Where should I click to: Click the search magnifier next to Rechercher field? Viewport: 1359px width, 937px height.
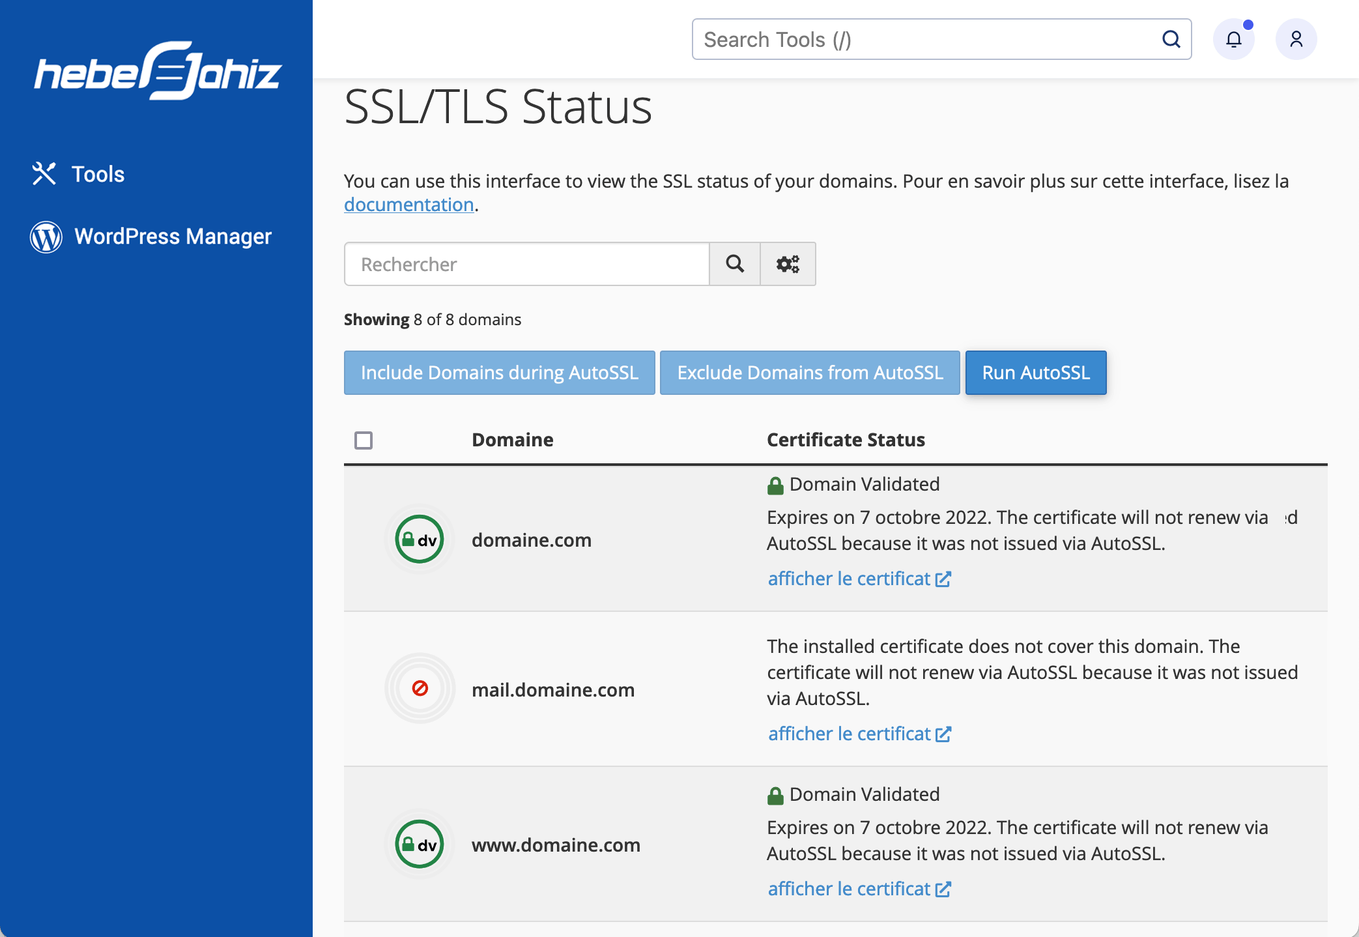point(734,264)
